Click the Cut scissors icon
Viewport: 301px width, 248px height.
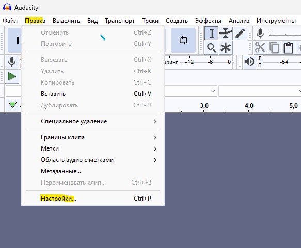(260, 48)
